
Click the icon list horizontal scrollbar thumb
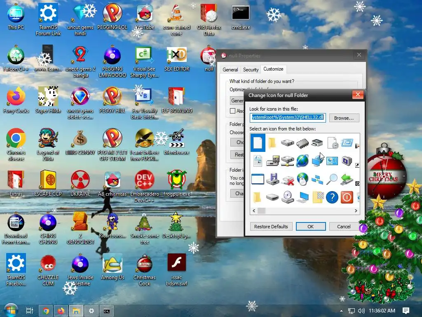[x=262, y=211]
